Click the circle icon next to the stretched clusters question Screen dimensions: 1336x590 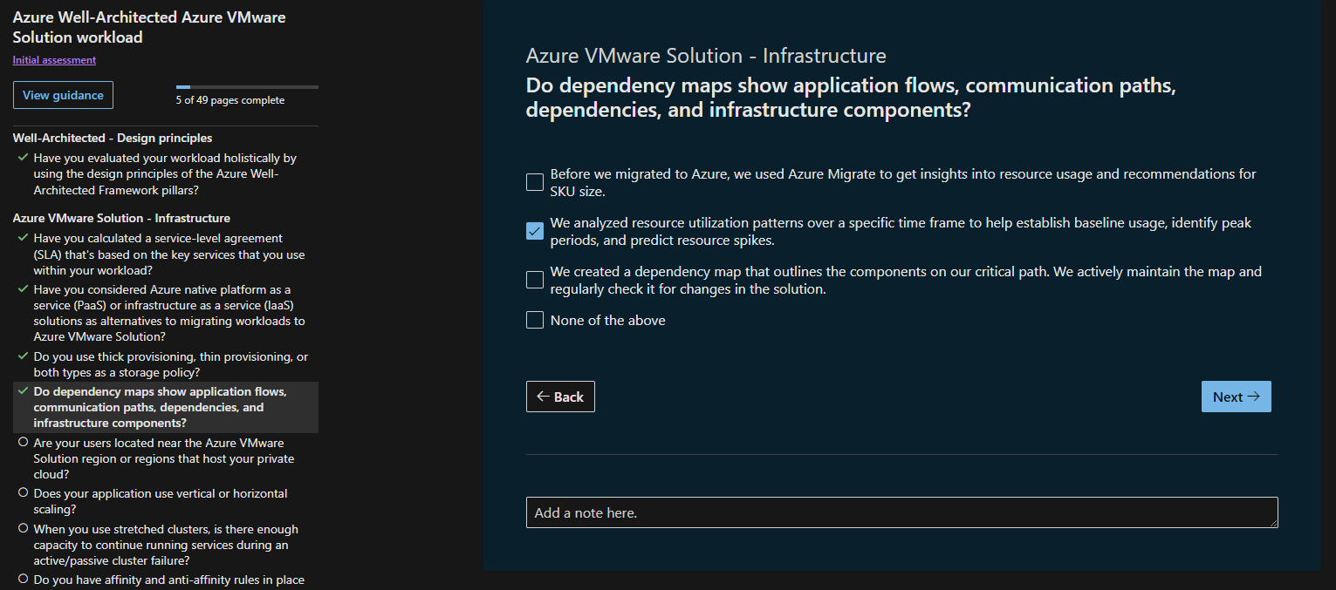click(24, 529)
